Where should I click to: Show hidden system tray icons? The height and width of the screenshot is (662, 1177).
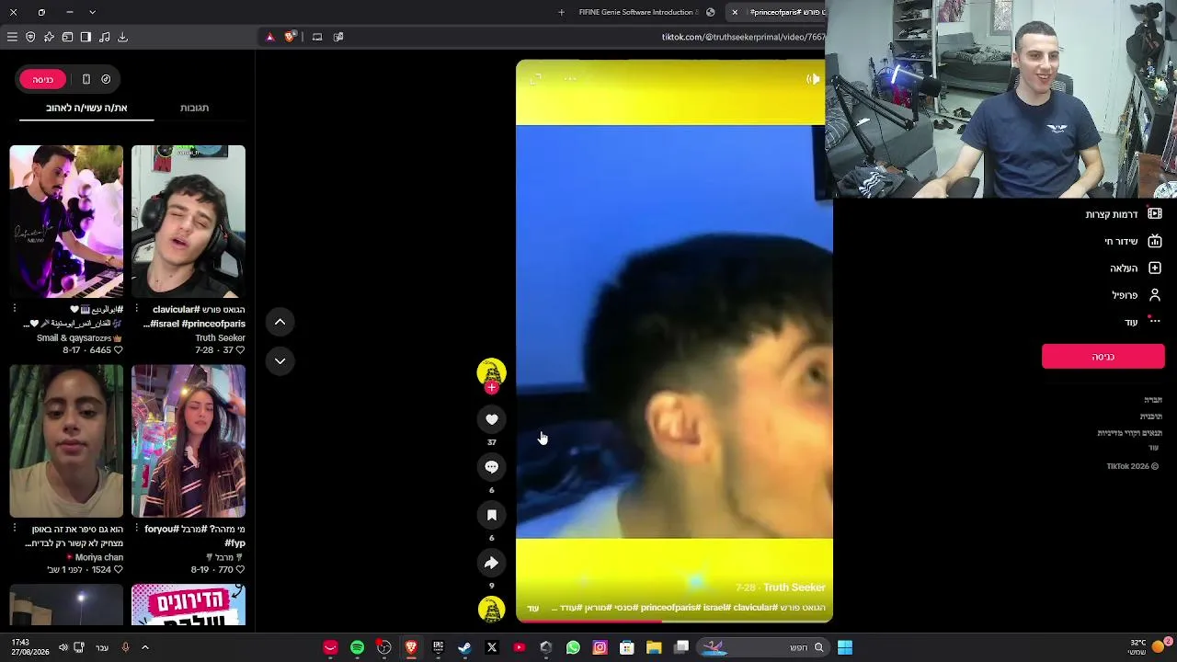point(144,647)
